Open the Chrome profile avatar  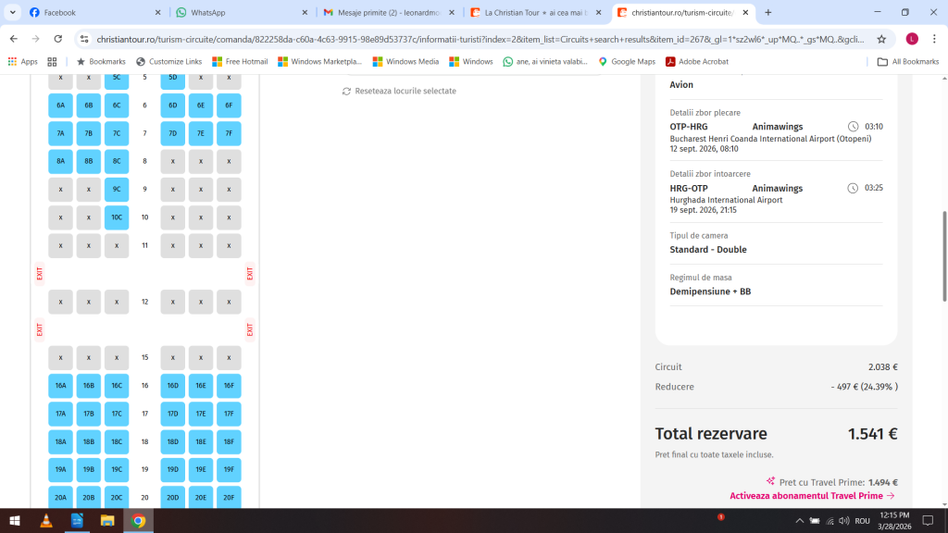[x=912, y=39]
